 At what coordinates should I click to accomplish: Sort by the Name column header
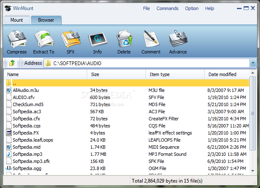45,74
